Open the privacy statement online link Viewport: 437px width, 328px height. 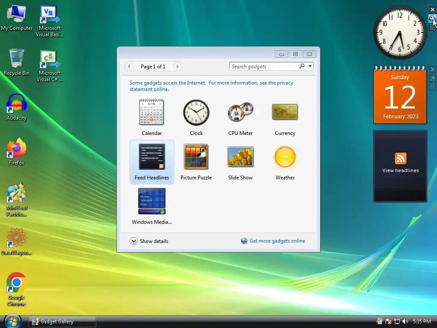point(211,86)
